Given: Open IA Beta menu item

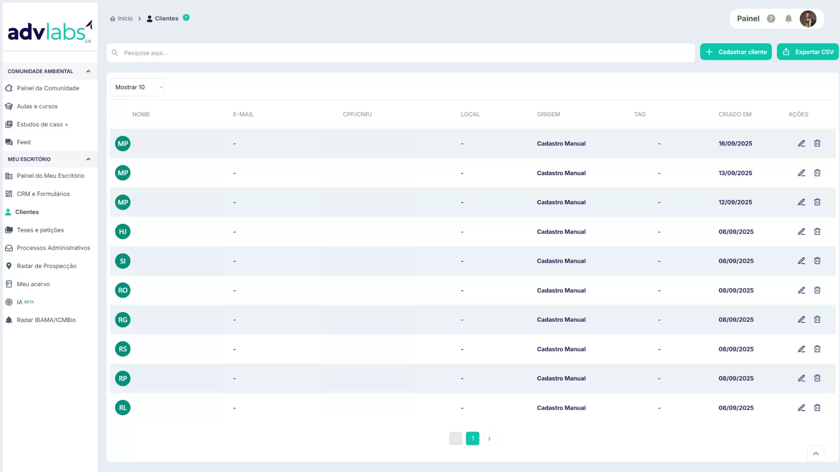Looking at the screenshot, I should pos(20,302).
